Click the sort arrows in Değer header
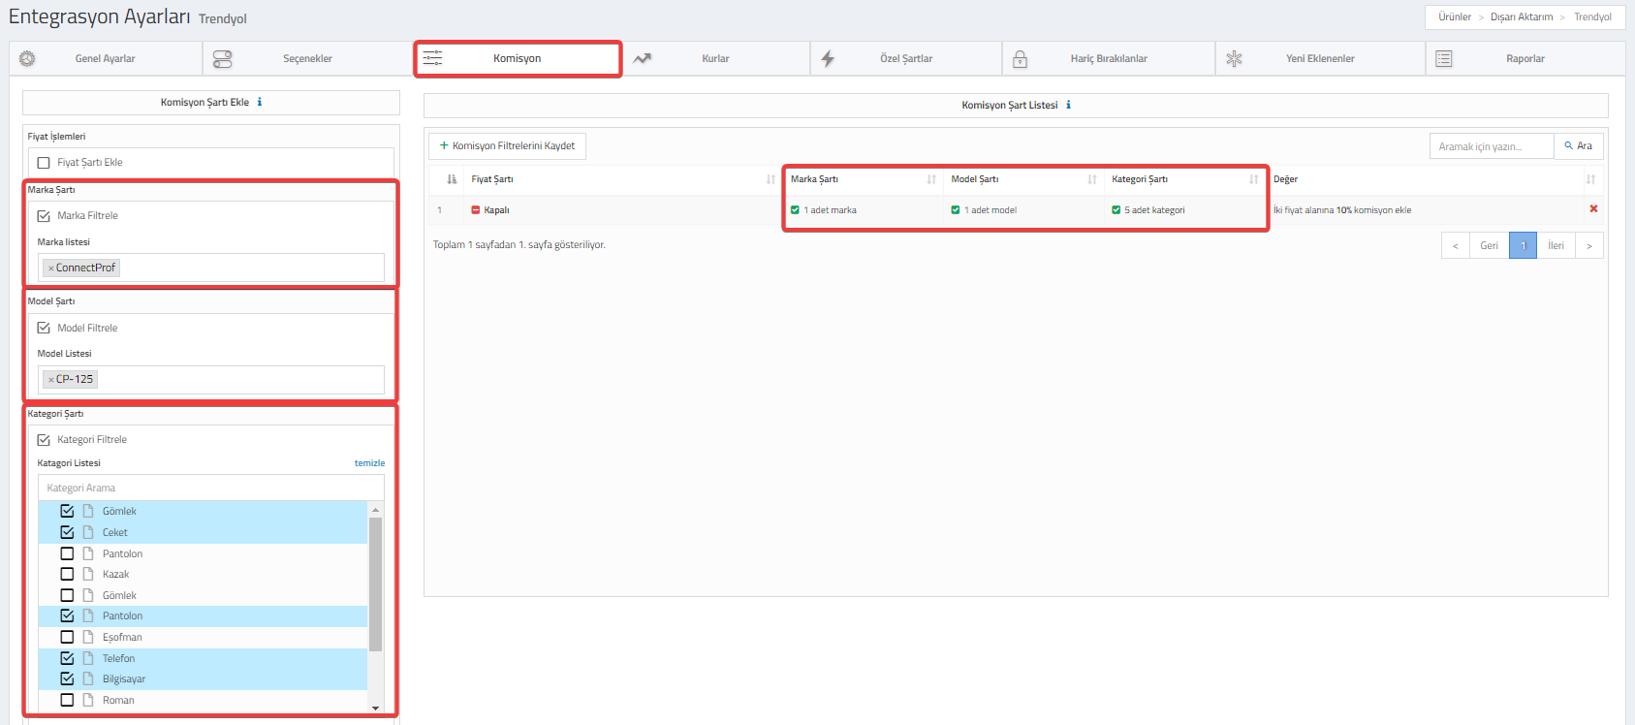Screen dimensions: 1635x725 (1590, 179)
